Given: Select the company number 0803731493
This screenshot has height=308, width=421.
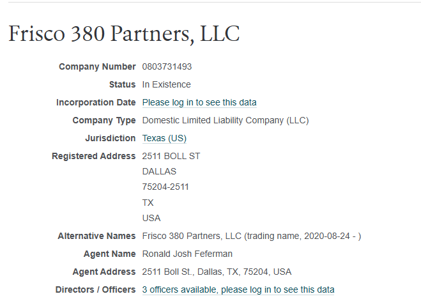Looking at the screenshot, I should [167, 66].
